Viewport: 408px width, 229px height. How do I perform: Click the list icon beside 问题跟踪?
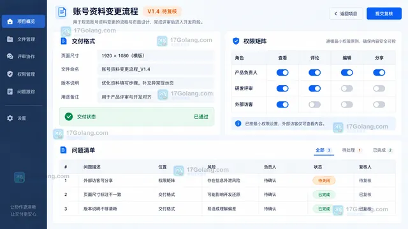coord(10,92)
